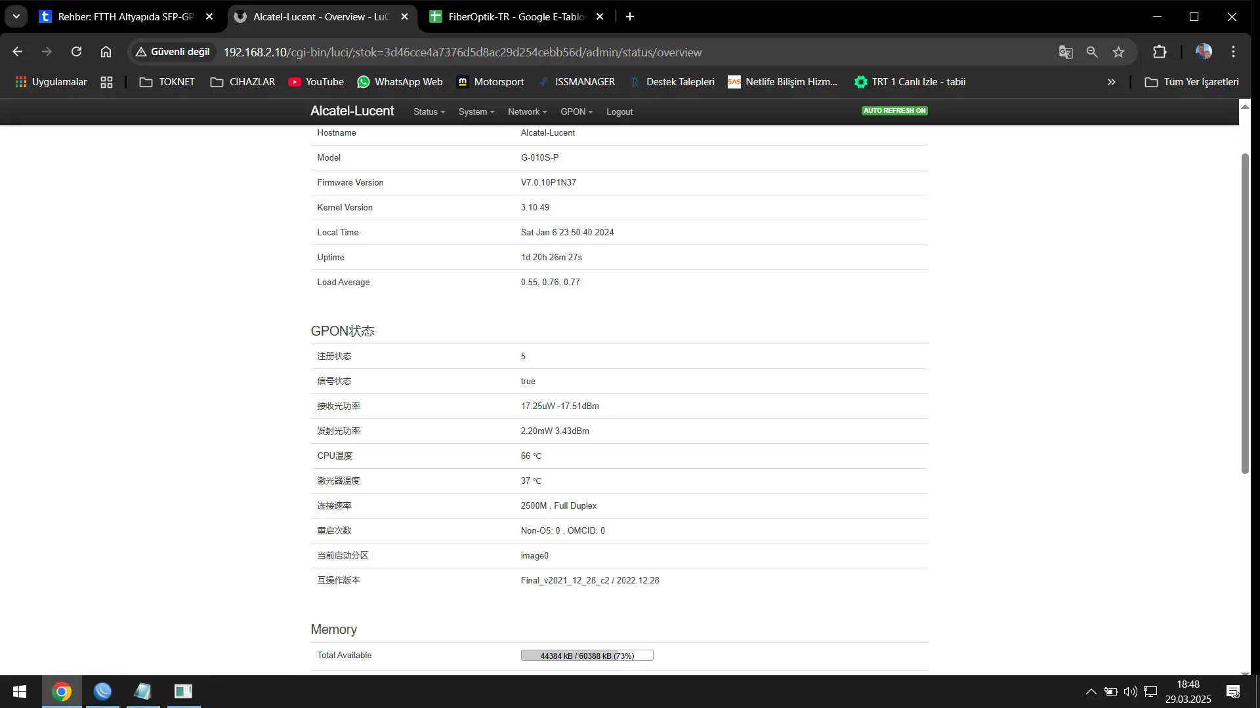The height and width of the screenshot is (708, 1260).
Task: Bookmark this page with the star icon
Action: 1119,52
